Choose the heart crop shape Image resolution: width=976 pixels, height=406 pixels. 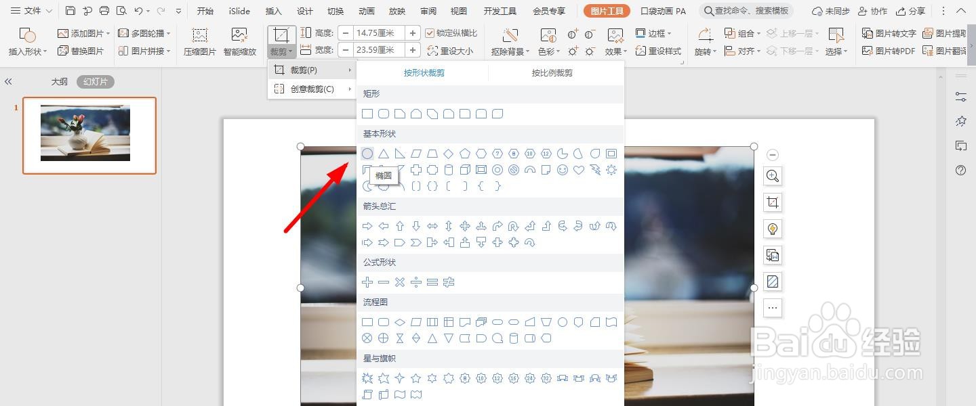click(579, 170)
